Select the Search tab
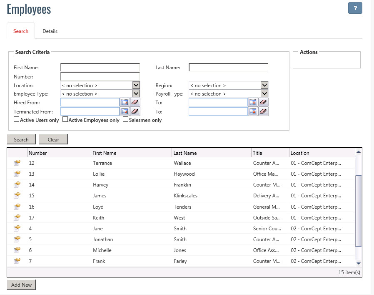The height and width of the screenshot is (295, 374). click(21, 31)
